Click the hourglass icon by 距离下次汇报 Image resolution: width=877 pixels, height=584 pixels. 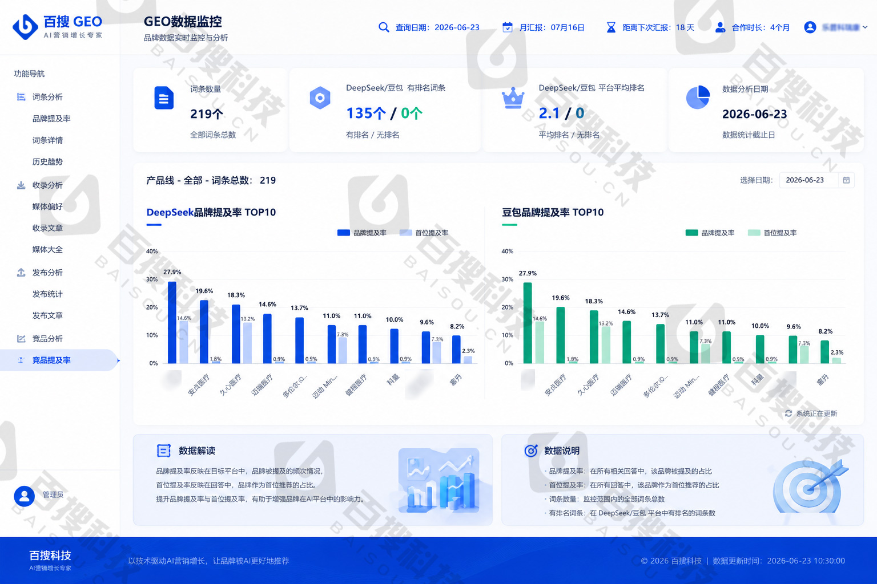click(x=611, y=27)
